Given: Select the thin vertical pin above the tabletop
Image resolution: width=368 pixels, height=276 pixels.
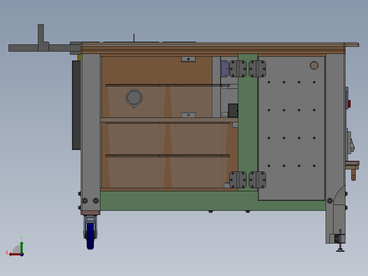Looking at the screenshot, I should coord(134,38).
